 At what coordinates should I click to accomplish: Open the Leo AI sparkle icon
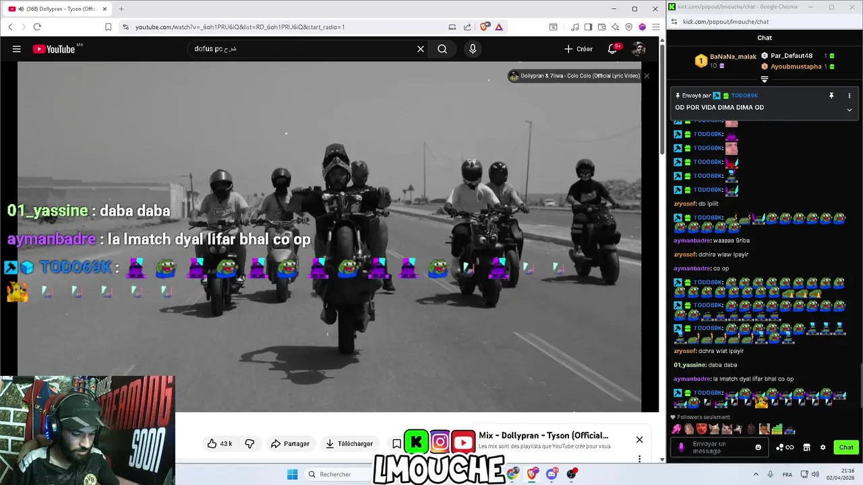pyautogui.click(x=615, y=27)
